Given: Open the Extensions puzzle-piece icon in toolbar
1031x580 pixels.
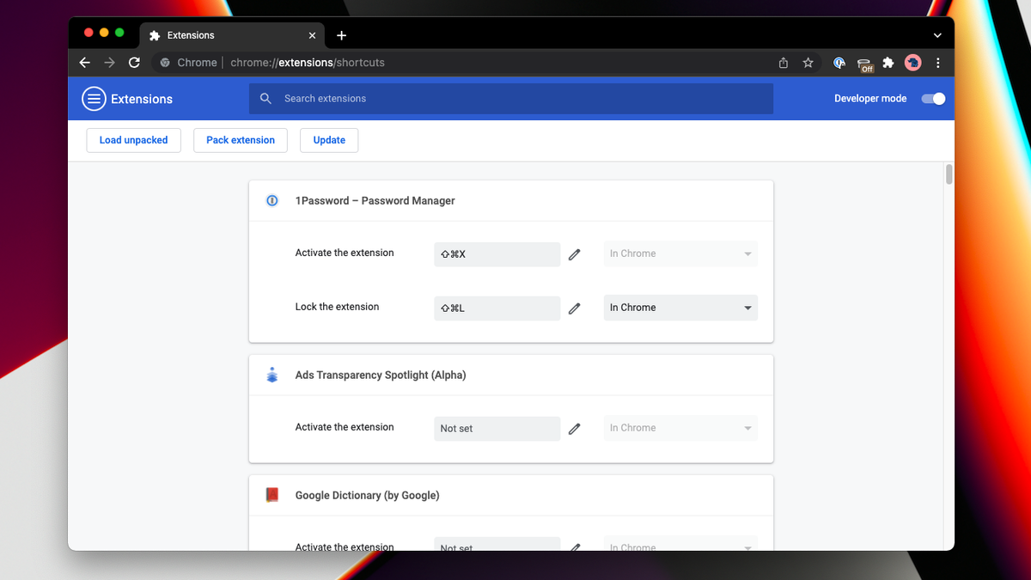Looking at the screenshot, I should (x=888, y=62).
